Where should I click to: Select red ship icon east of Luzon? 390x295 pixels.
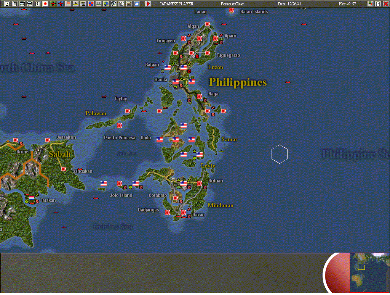pos(288,82)
